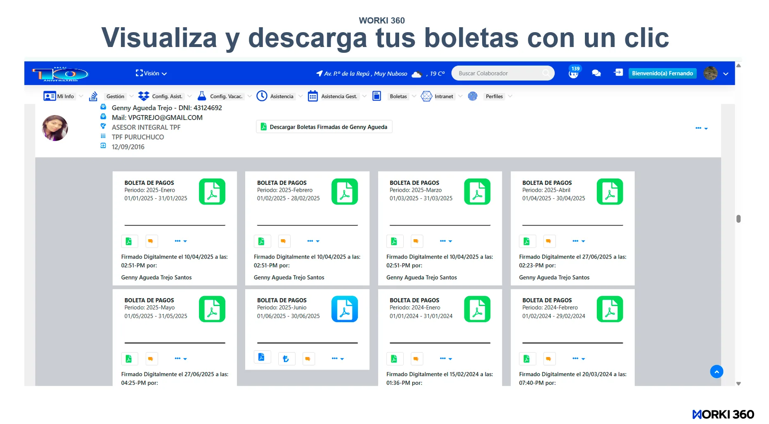Open the 2025-Enero boleta PDF icon
This screenshot has width=769, height=424.
[212, 192]
